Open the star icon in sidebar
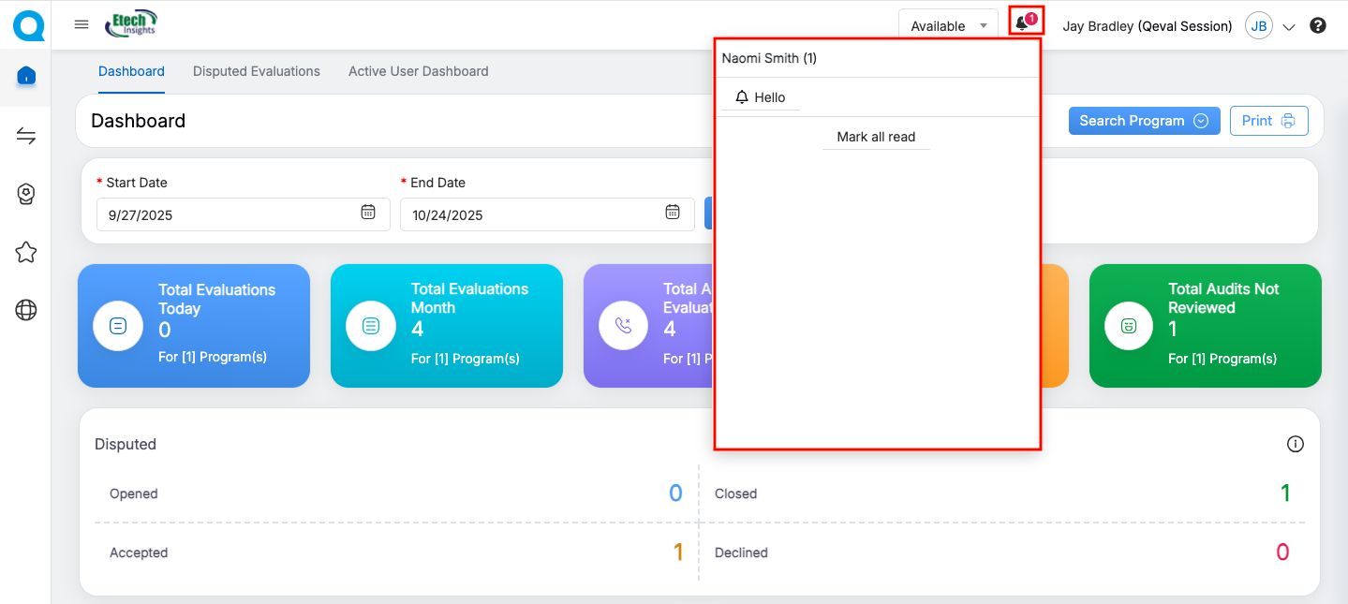 click(x=26, y=252)
